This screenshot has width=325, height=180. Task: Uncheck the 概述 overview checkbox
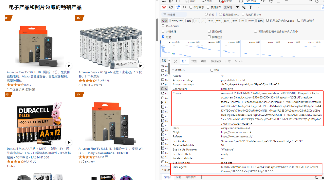point(163,37)
